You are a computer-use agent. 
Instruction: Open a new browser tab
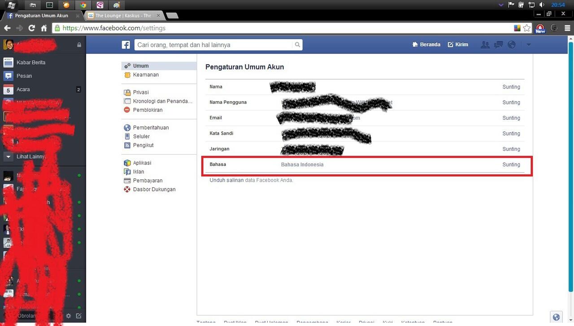click(x=172, y=16)
